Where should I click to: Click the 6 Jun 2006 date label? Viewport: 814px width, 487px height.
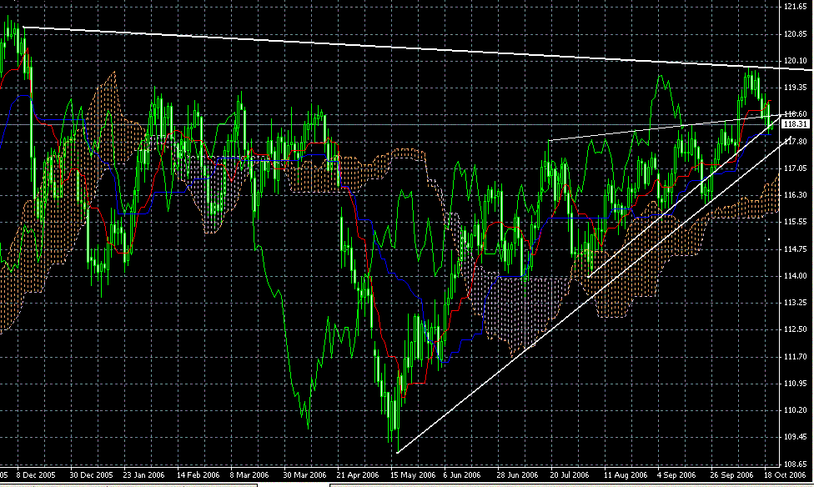pyautogui.click(x=461, y=475)
